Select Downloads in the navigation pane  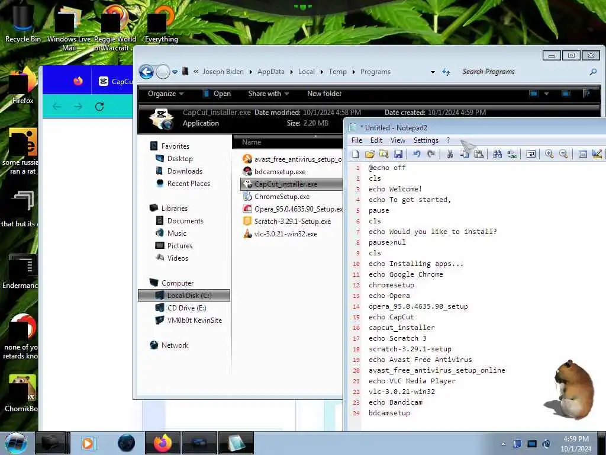tap(185, 171)
